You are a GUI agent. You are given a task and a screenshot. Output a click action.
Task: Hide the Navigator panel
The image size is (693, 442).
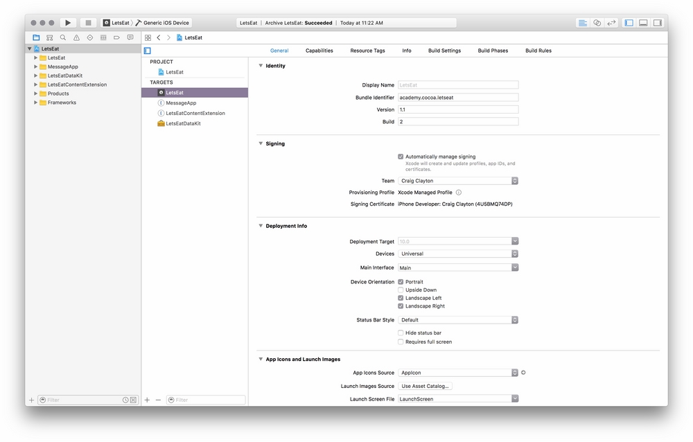629,23
